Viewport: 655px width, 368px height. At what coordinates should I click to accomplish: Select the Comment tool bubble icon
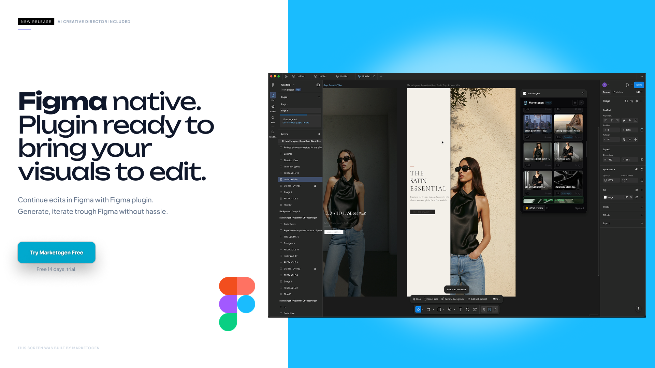pos(468,309)
